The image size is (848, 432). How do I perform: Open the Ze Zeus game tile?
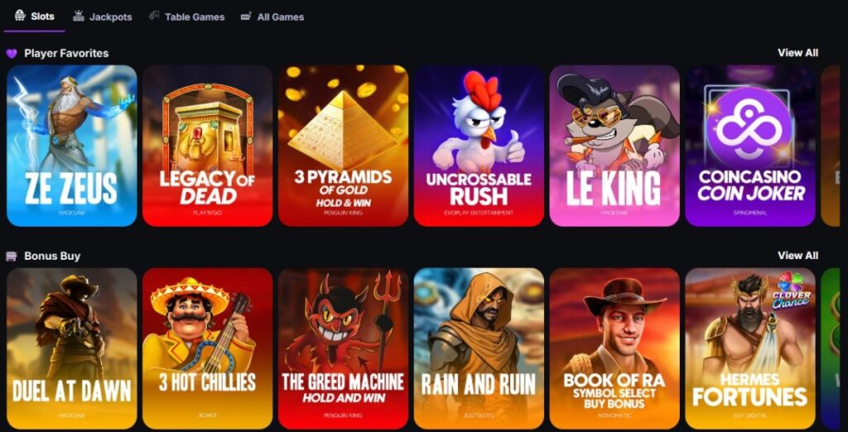tap(72, 146)
